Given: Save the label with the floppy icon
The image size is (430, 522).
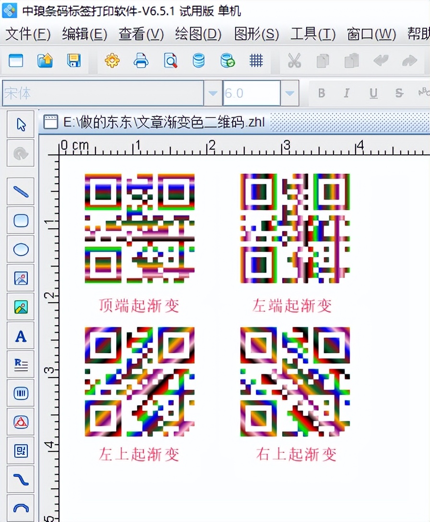Looking at the screenshot, I should click(73, 60).
